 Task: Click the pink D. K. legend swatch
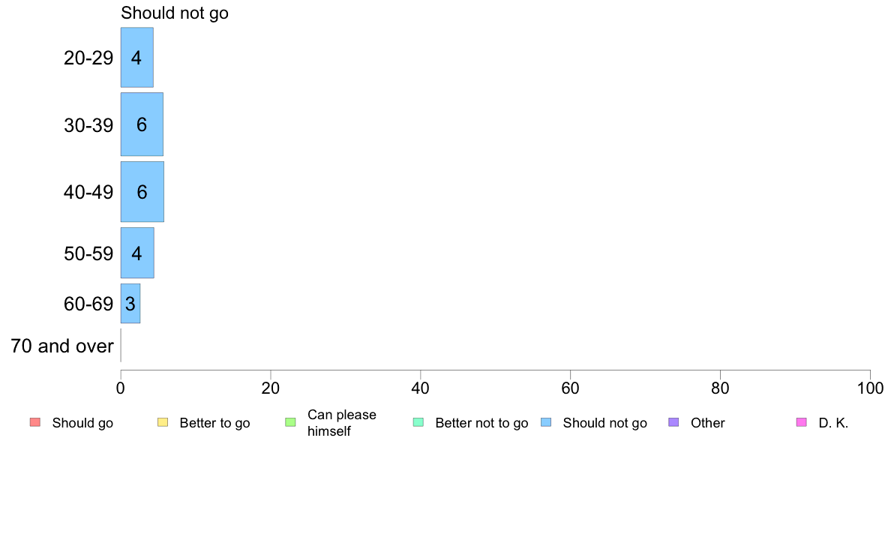tap(801, 422)
